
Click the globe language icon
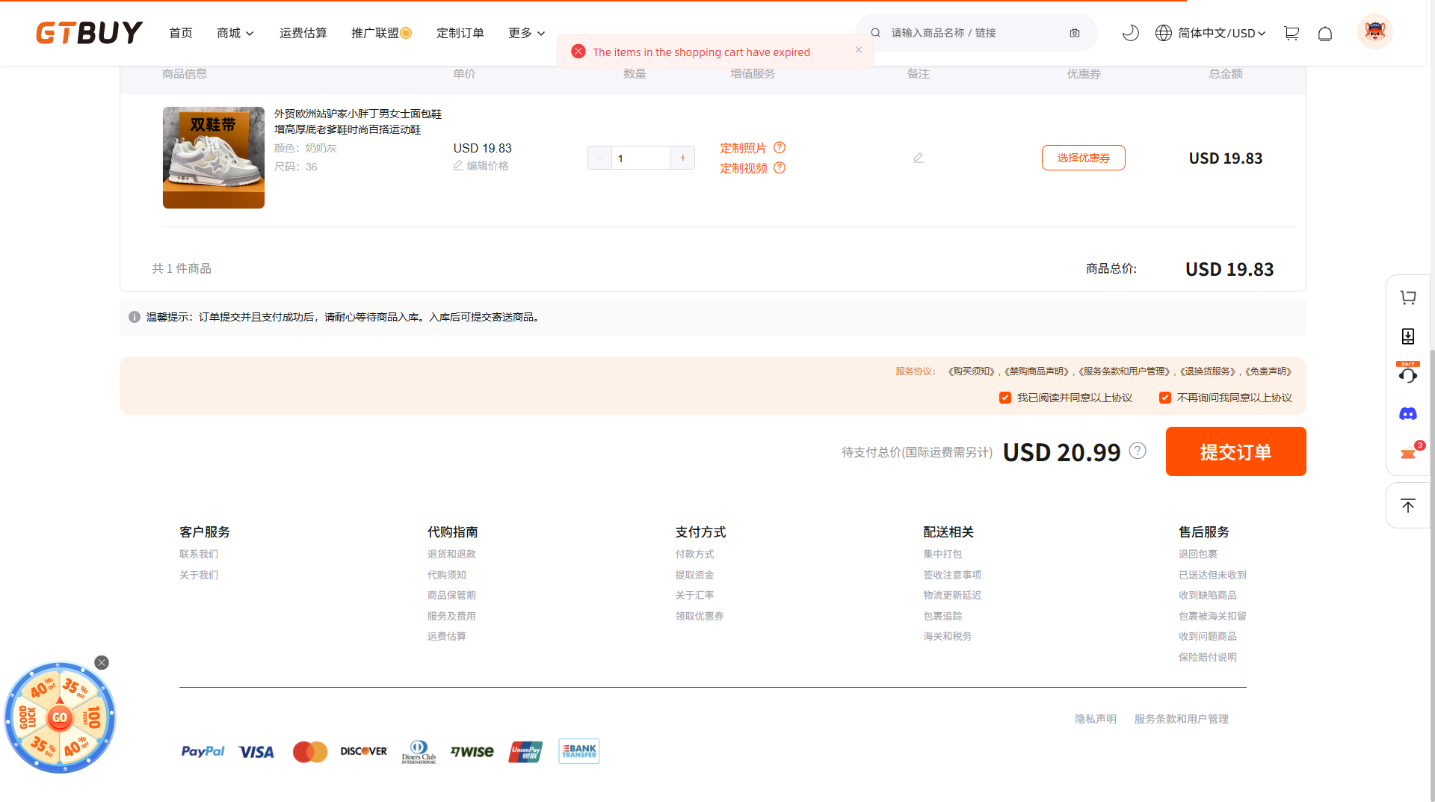[1164, 33]
